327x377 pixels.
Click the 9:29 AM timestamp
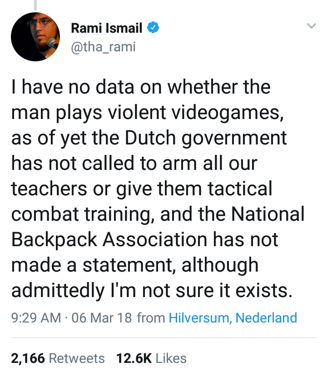coord(35,317)
